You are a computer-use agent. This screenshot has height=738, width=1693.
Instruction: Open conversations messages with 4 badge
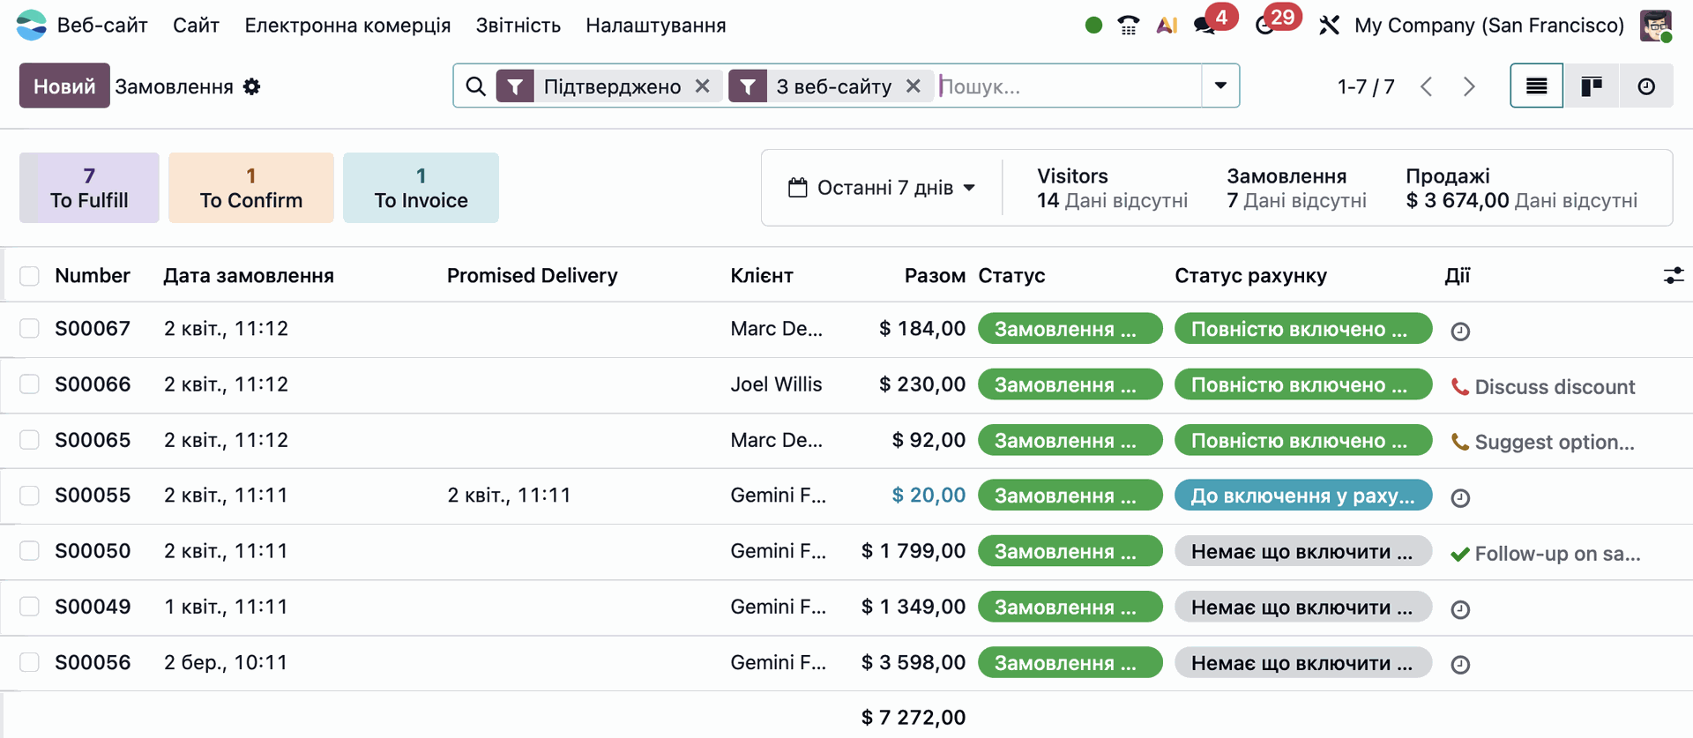[1205, 26]
